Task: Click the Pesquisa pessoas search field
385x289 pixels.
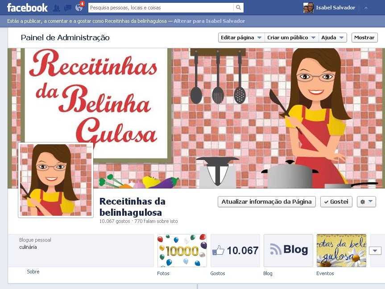Action: pos(161,8)
